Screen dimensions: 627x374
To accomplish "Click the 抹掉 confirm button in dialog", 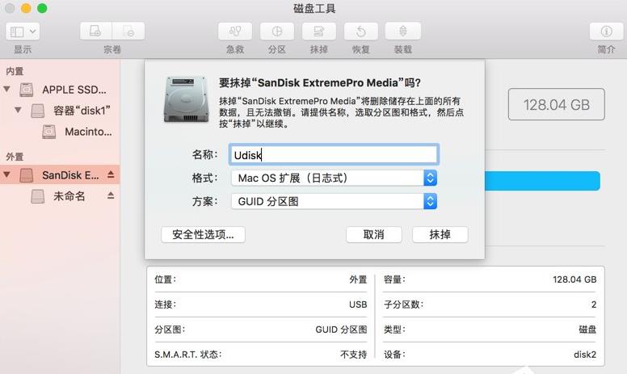I will tap(440, 234).
